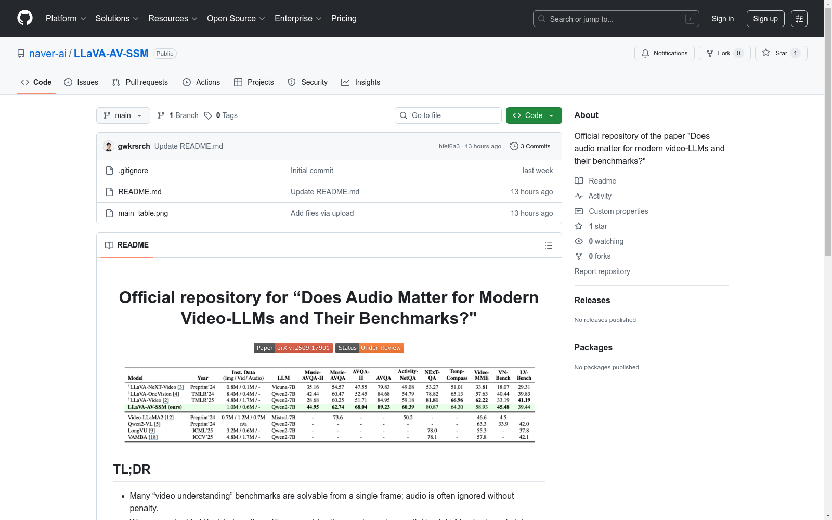Click the file icon beside .gitignore
The height and width of the screenshot is (520, 832).
tap(109, 171)
